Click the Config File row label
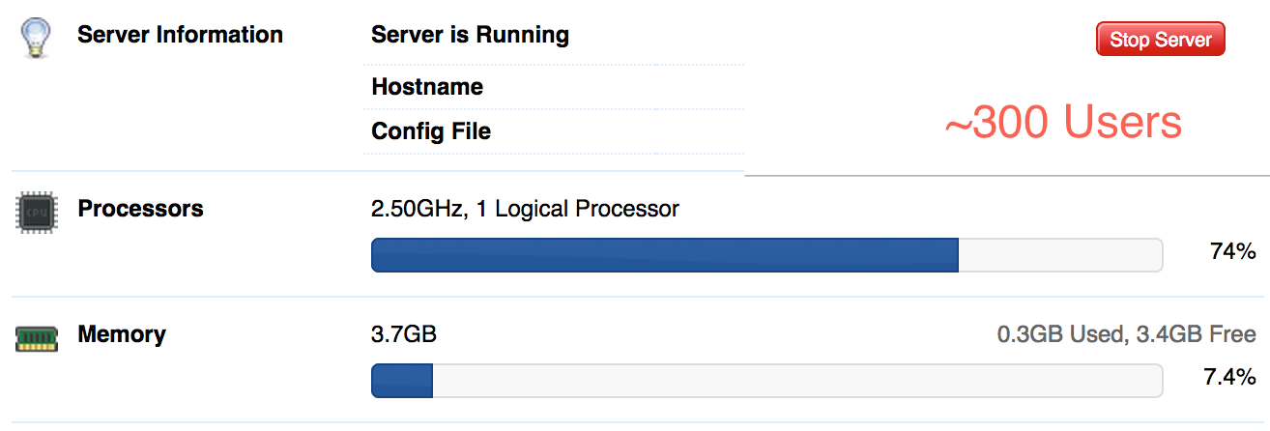 point(431,131)
